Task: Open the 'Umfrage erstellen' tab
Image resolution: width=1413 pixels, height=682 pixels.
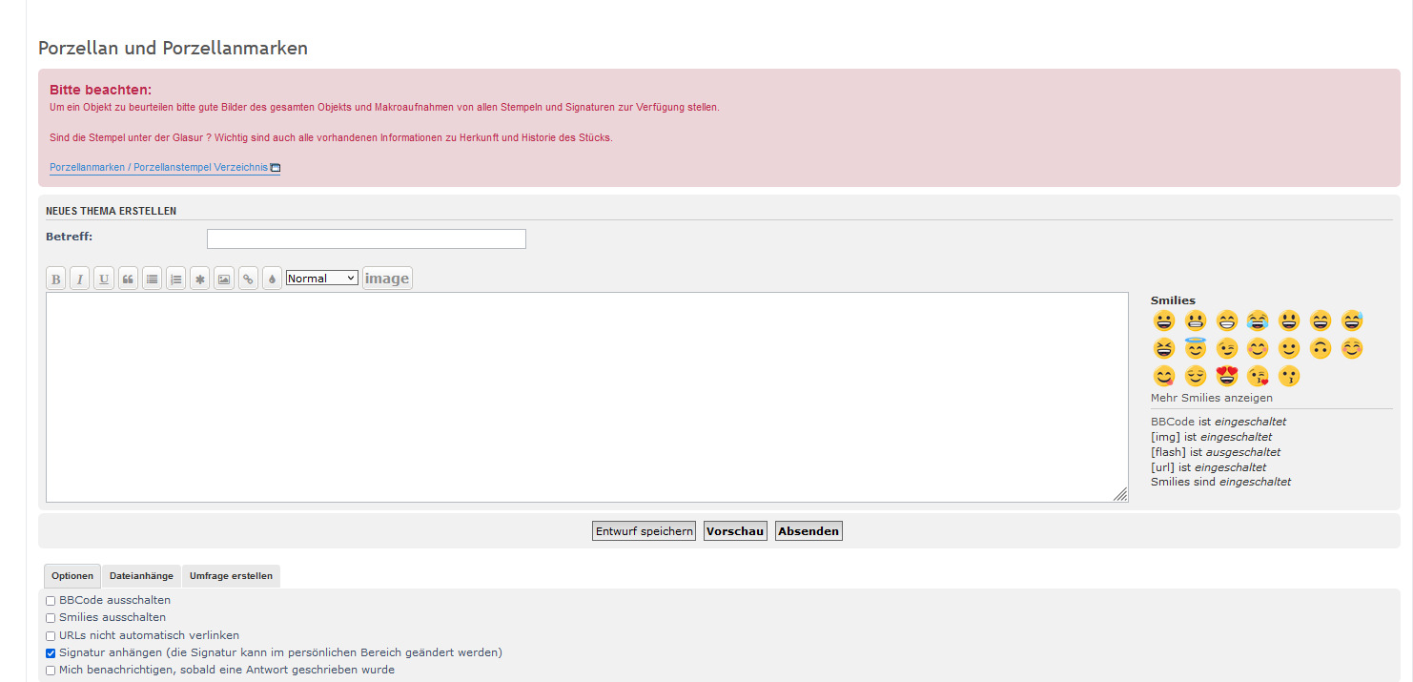Action: click(x=231, y=576)
